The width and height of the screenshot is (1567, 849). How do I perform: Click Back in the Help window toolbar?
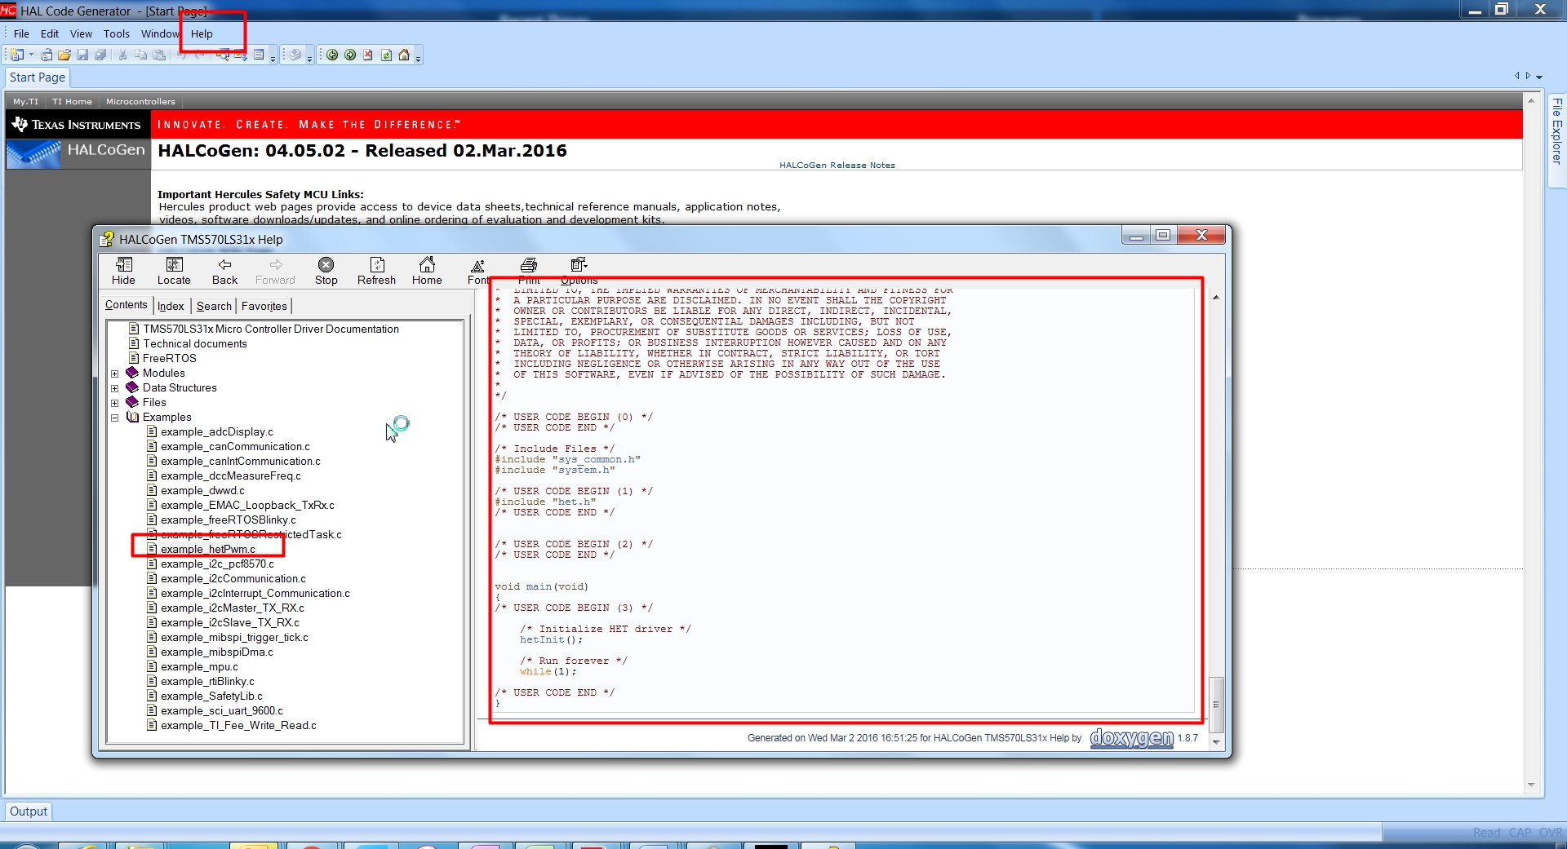click(x=224, y=272)
